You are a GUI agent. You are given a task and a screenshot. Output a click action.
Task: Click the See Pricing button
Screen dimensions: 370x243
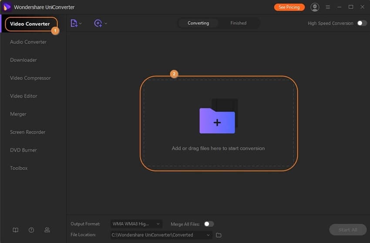tap(289, 7)
